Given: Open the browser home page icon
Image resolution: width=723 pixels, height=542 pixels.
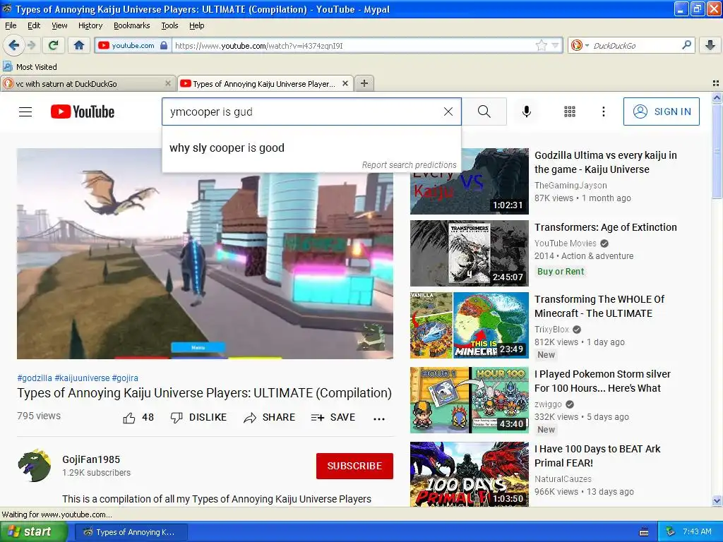Looking at the screenshot, I should [79, 45].
